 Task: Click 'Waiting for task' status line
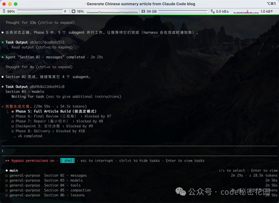[x=66, y=96]
